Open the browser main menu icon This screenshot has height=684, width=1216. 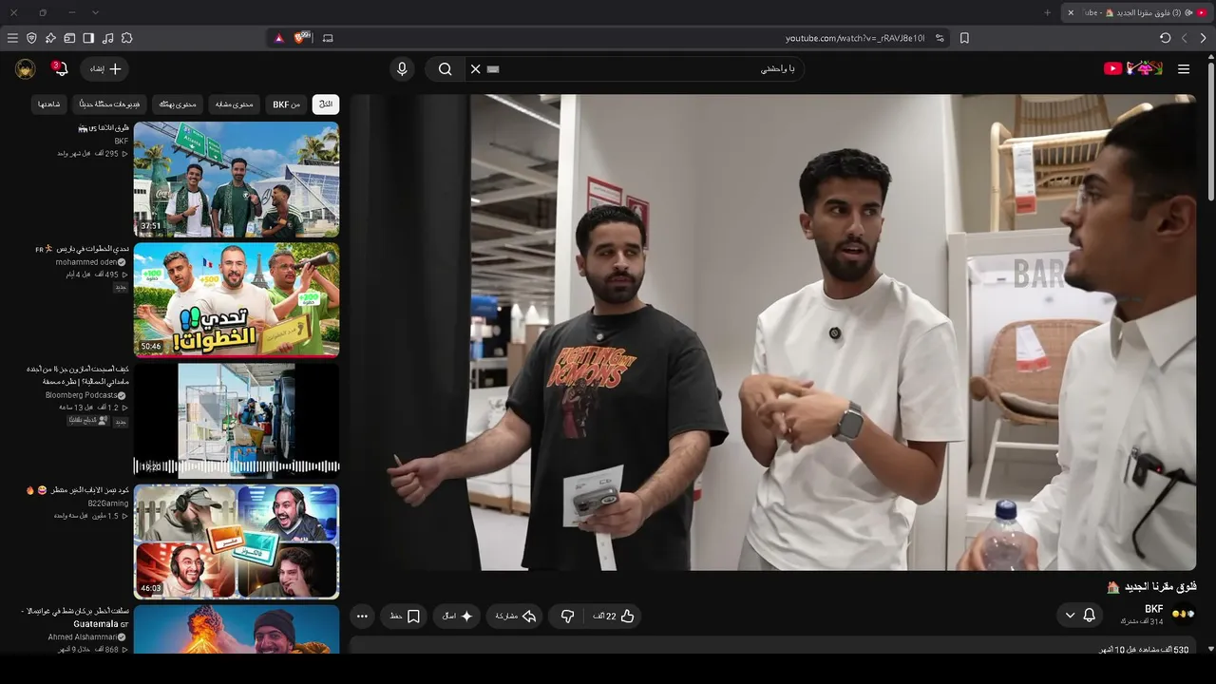tap(12, 38)
